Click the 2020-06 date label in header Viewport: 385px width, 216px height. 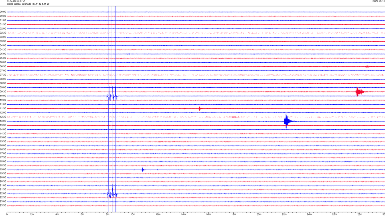click(x=379, y=1)
